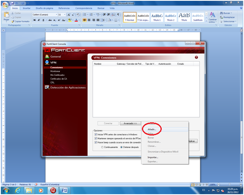
Task: Open Detección de Aplicaciones in FortiClient
Action: (x=65, y=87)
